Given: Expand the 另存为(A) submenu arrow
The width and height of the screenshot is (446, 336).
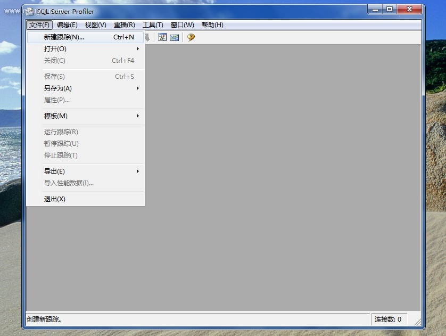Looking at the screenshot, I should point(137,88).
